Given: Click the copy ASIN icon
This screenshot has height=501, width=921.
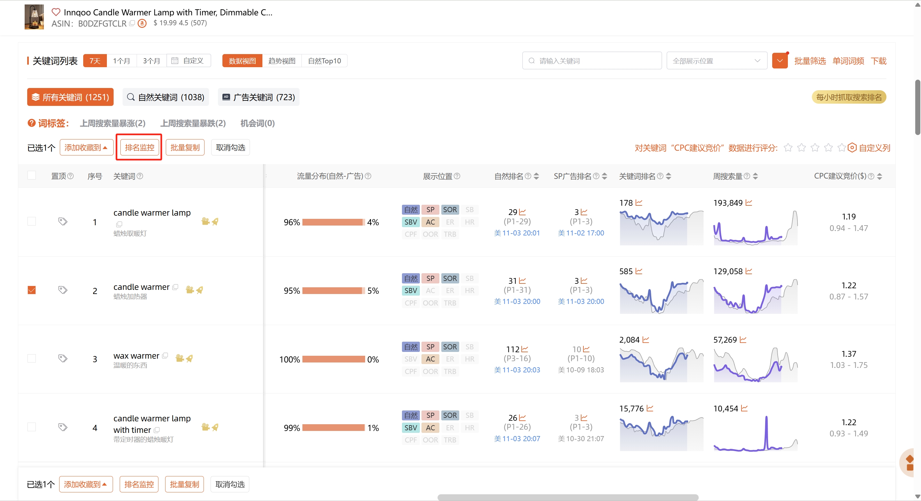Looking at the screenshot, I should click(132, 23).
